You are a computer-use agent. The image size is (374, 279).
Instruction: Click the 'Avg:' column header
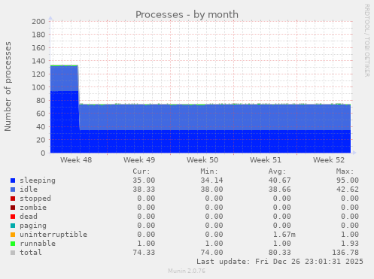tap(277, 171)
